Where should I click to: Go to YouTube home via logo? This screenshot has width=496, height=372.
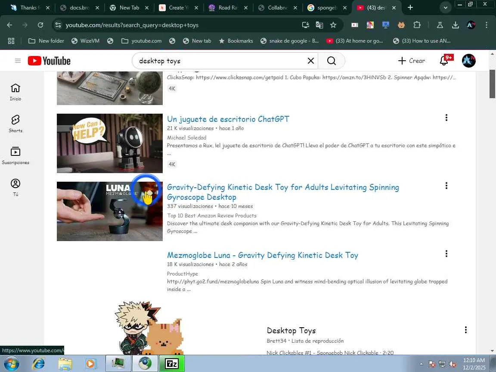coord(49,61)
